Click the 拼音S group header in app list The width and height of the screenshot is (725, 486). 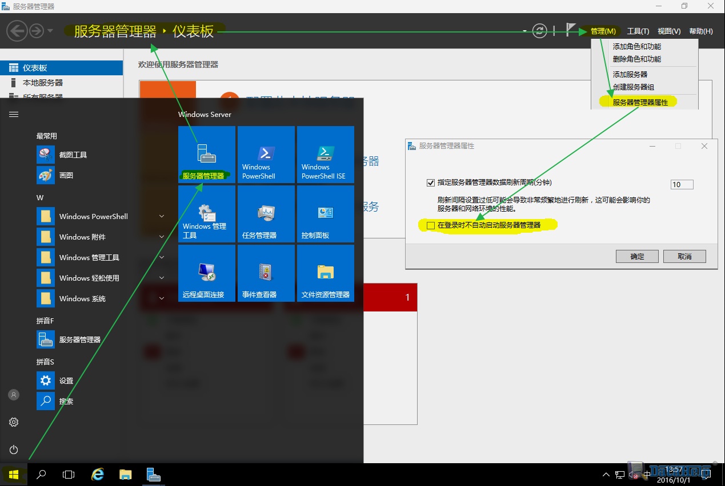(45, 362)
